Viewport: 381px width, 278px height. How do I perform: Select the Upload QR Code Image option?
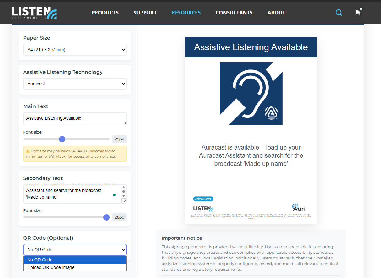[75, 267]
